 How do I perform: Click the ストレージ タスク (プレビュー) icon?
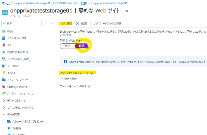(9, 121)
